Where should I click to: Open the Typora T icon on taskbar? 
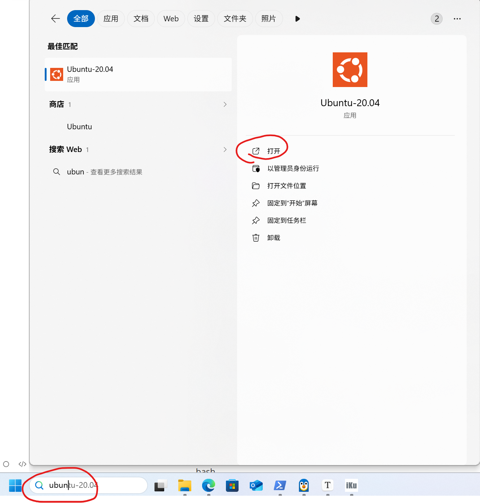(x=328, y=485)
